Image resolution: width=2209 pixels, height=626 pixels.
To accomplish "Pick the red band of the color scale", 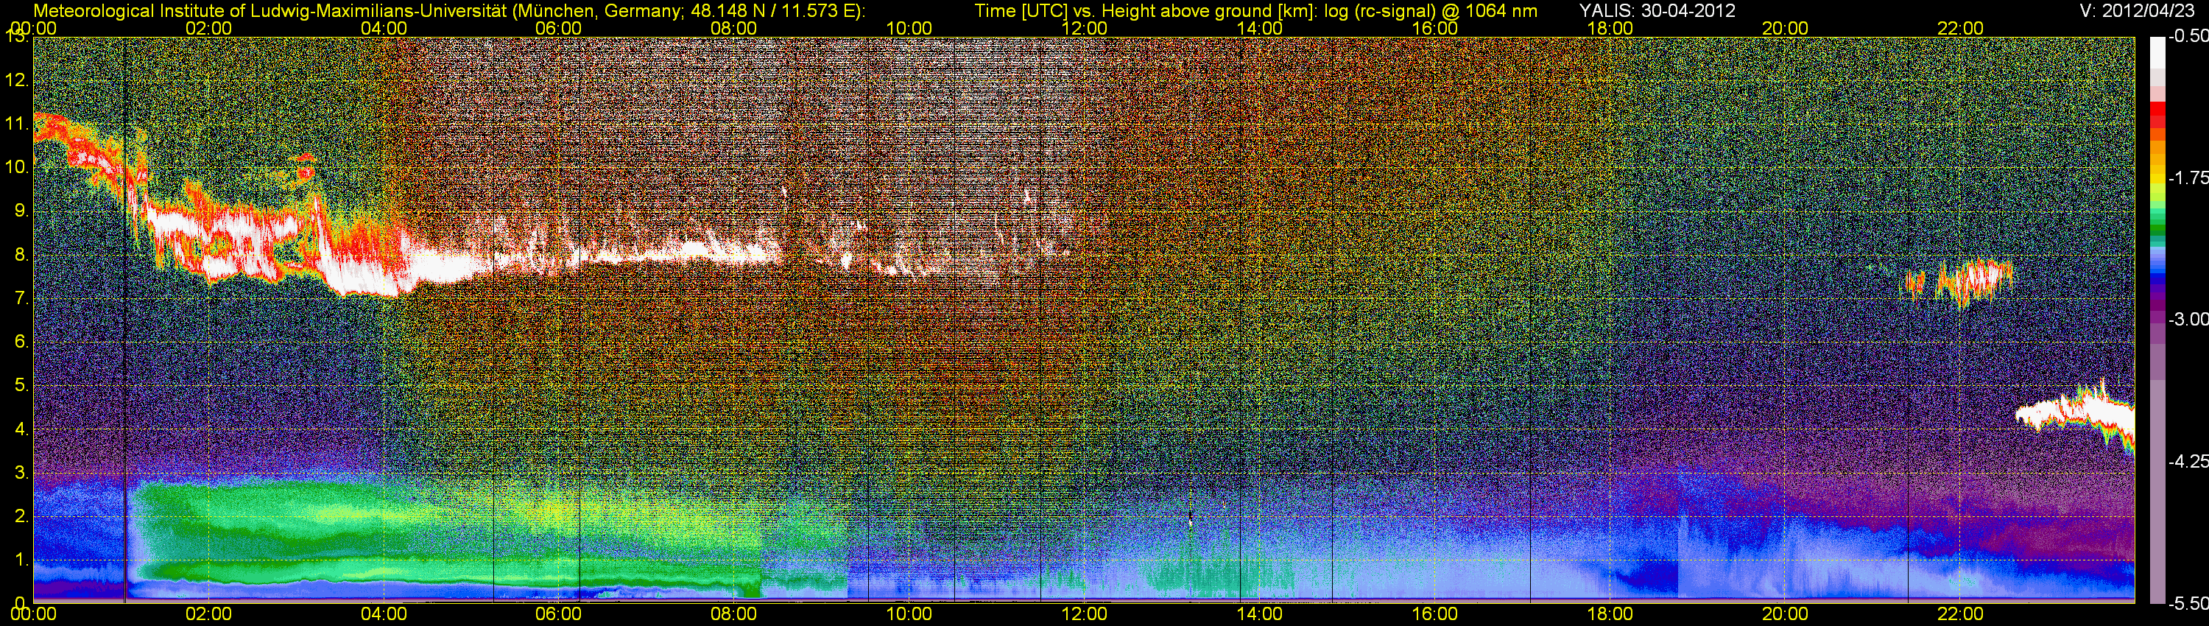I will 2157,113.
